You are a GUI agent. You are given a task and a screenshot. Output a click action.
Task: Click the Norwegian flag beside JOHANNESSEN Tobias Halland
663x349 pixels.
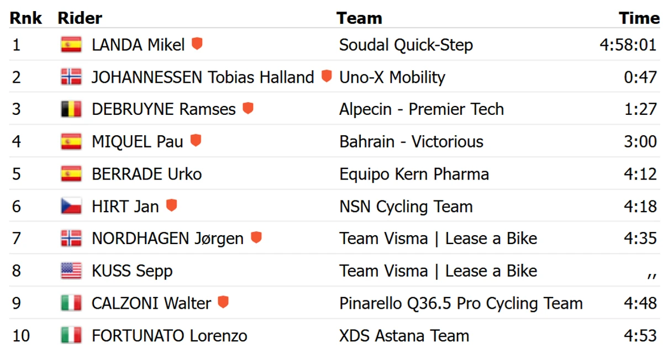tap(71, 77)
